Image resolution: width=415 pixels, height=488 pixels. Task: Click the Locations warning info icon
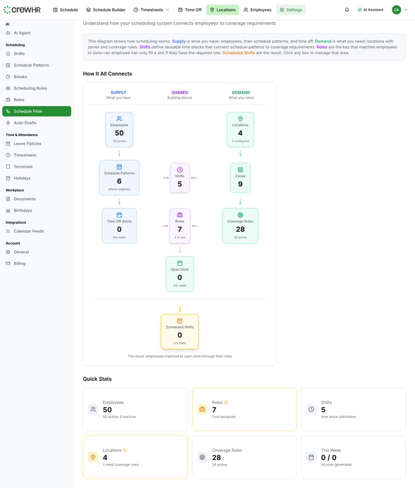[x=125, y=450]
